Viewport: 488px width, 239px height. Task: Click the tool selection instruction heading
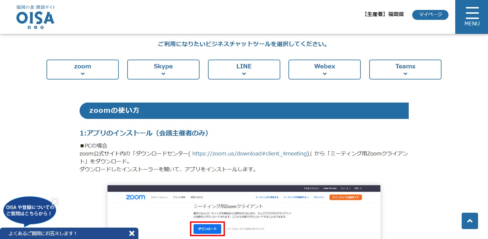243,44
